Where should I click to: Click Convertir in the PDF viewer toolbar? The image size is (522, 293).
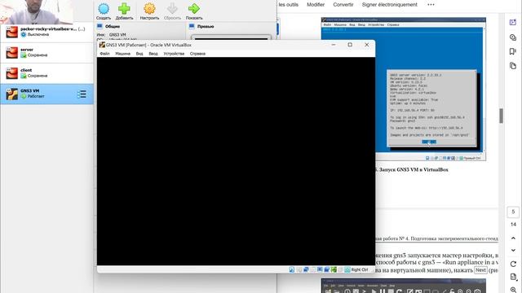coord(343,5)
